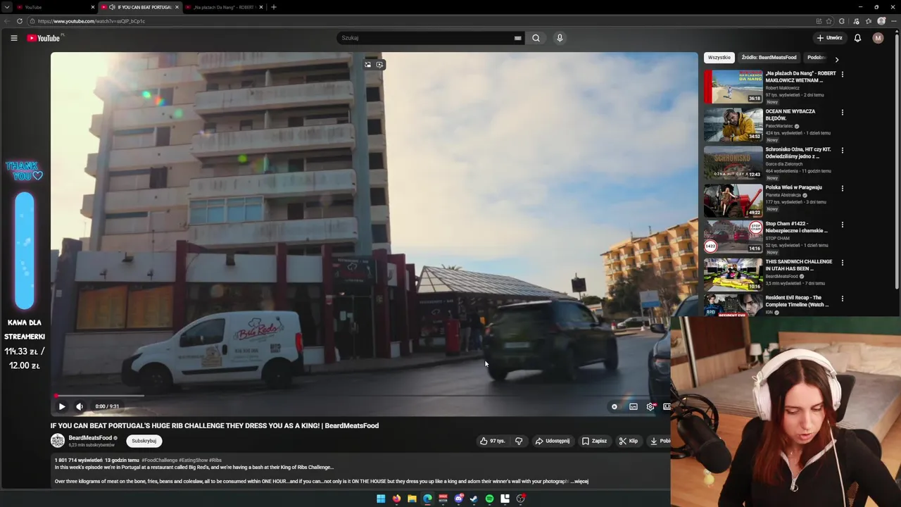Image resolution: width=901 pixels, height=507 pixels.
Task: Subscribe with the Subskrybuj button
Action: point(144,441)
